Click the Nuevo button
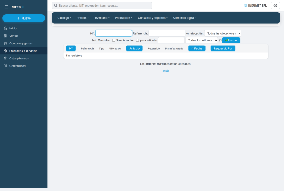Viewport: 284px width, 191px height. pyautogui.click(x=24, y=18)
